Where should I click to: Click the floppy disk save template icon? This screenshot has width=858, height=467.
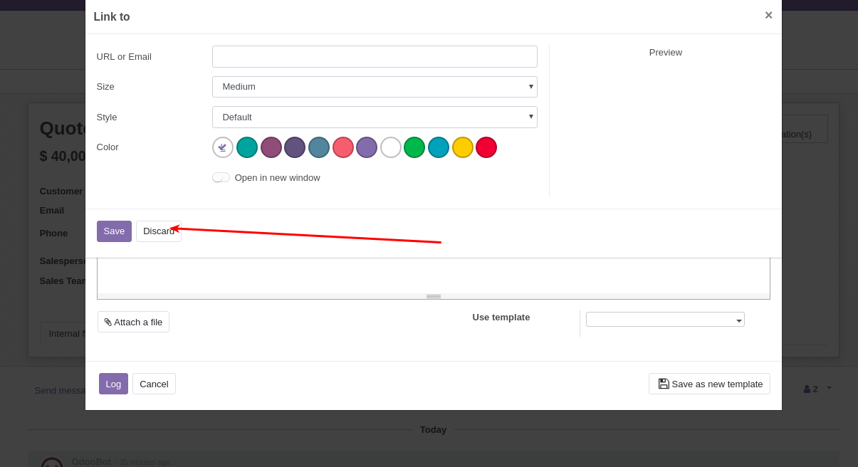[x=663, y=384]
